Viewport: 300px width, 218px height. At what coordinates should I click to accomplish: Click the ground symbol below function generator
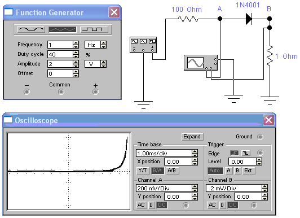143,105
